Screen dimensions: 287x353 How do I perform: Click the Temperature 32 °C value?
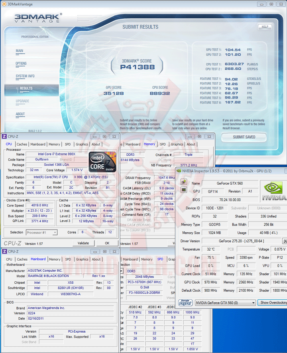[210, 249]
